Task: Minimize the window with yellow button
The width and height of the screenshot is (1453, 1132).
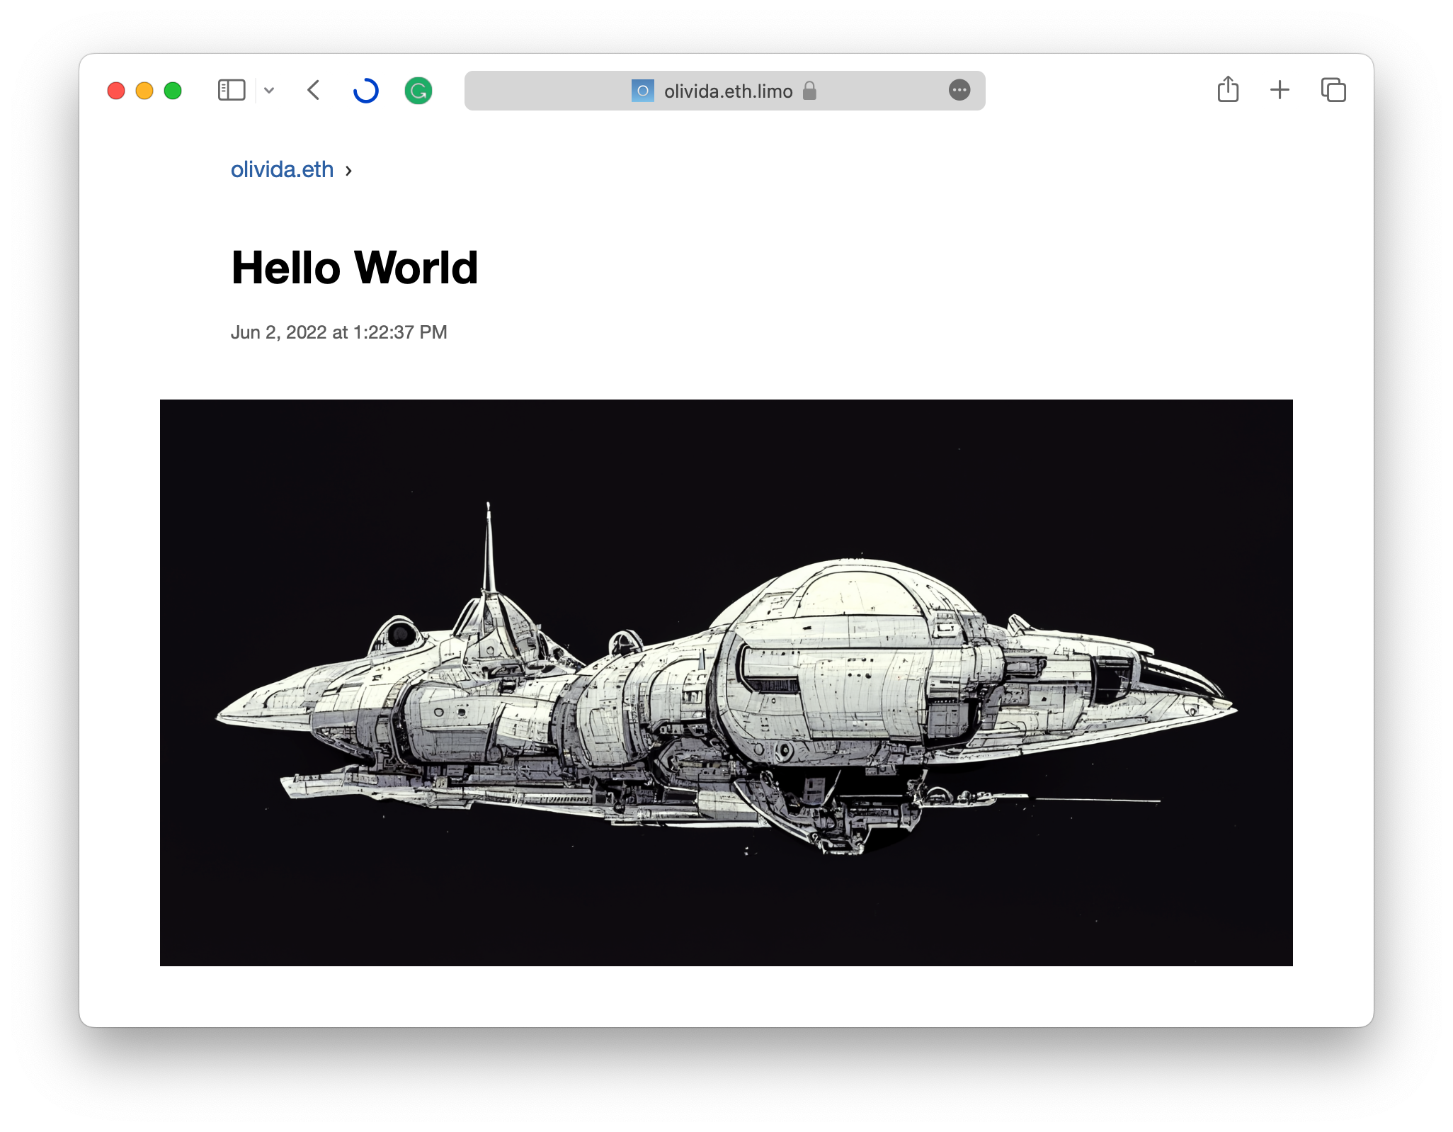Action: pos(144,91)
